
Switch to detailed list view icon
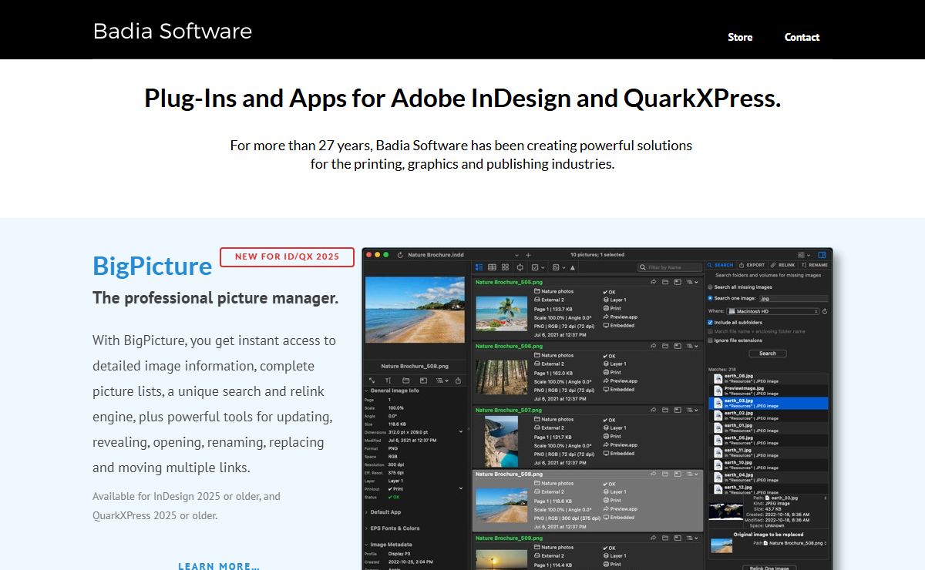point(479,267)
